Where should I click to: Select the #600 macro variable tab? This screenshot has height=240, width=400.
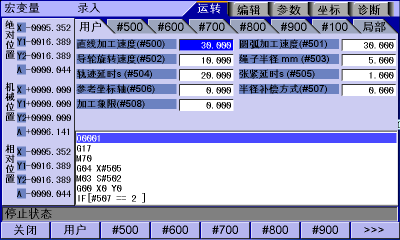tap(170, 27)
